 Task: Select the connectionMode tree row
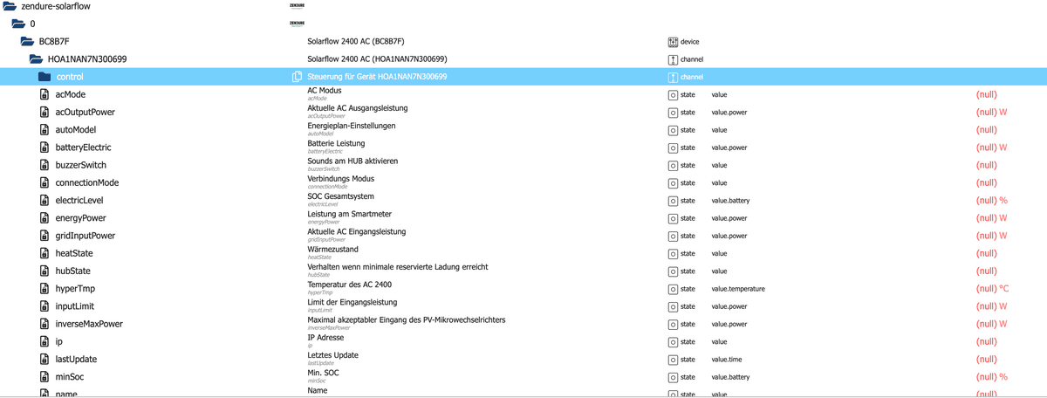pos(523,182)
